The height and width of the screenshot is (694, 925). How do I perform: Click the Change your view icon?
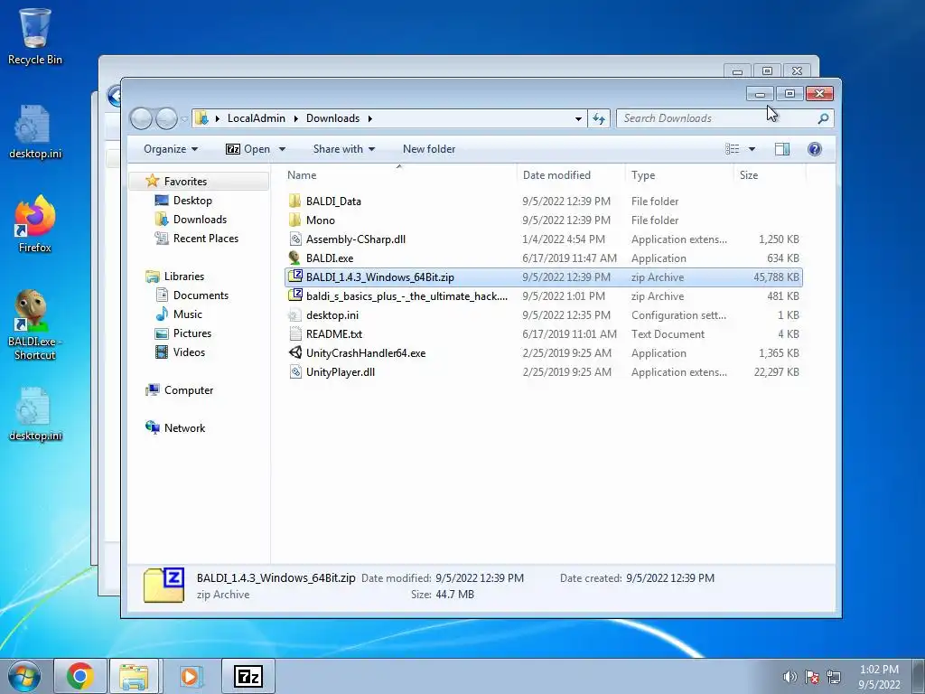tap(732, 149)
